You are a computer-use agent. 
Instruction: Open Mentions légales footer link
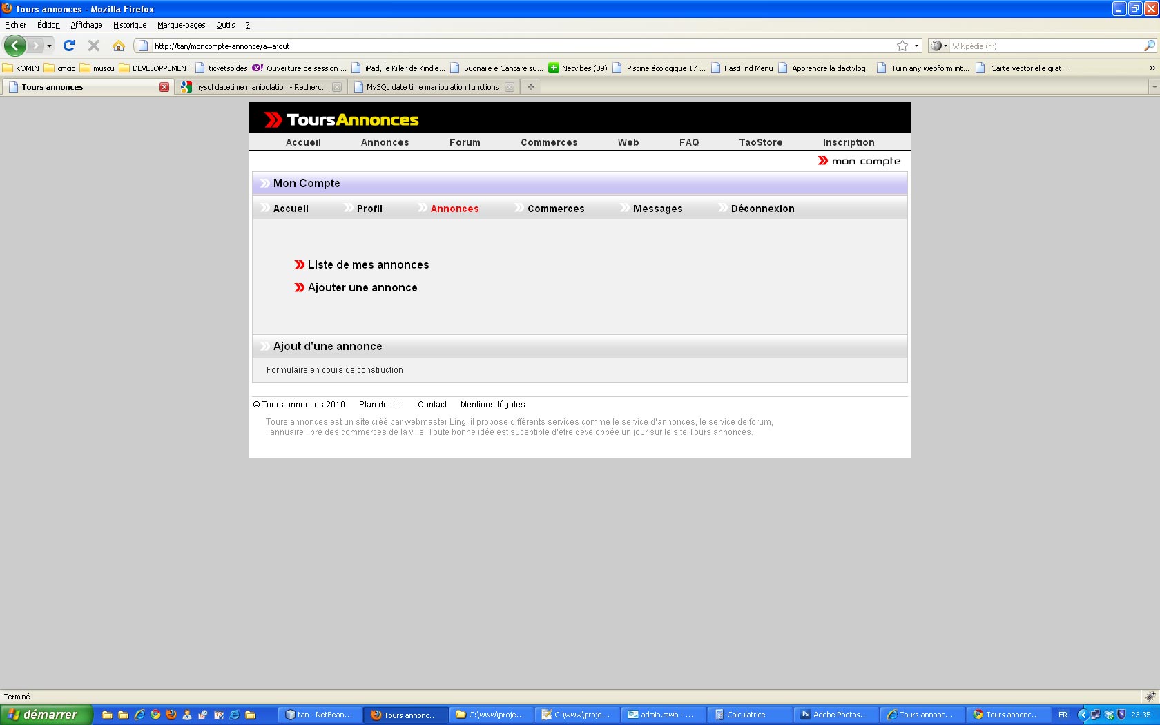[x=492, y=405]
